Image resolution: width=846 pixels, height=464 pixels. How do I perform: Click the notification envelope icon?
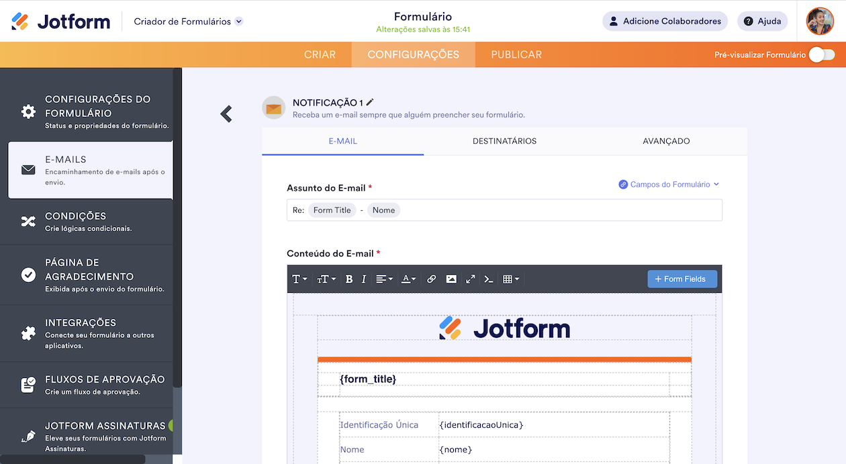(273, 108)
